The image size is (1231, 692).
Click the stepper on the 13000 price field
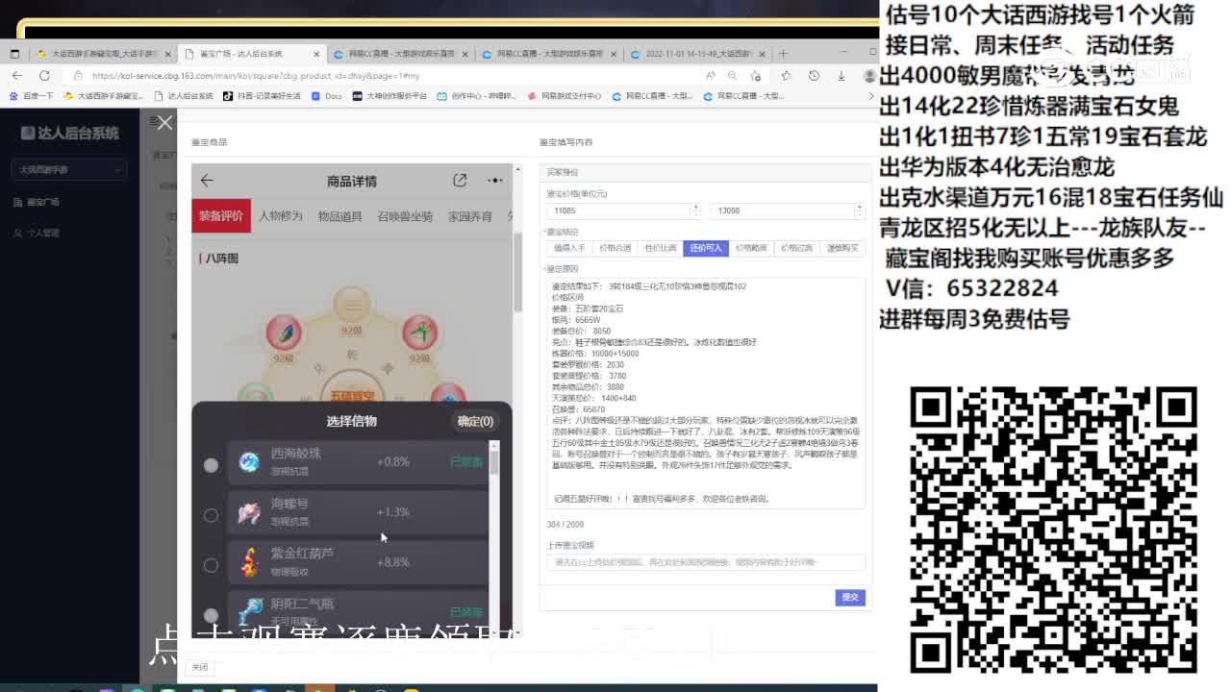858,210
